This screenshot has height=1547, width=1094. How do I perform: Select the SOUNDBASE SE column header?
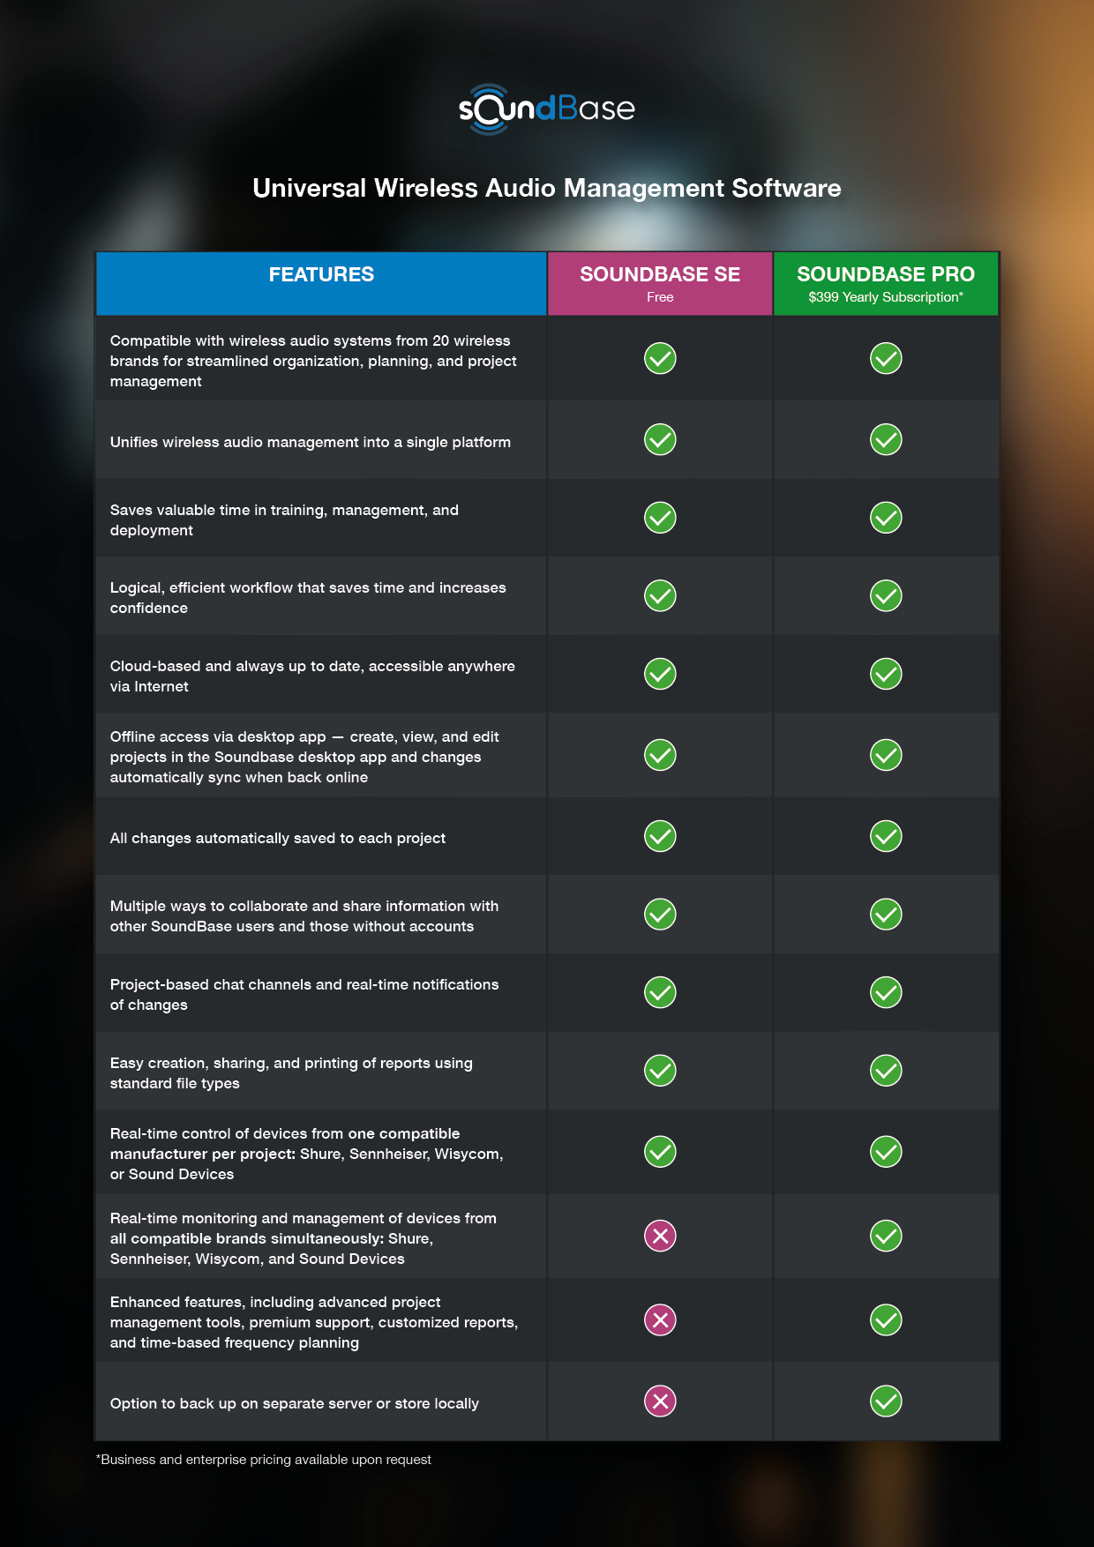[660, 275]
